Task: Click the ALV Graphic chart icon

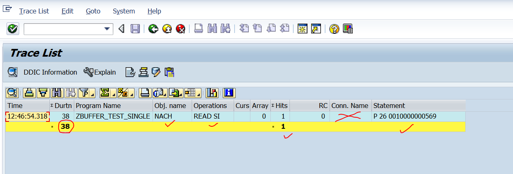Action: [x=212, y=93]
